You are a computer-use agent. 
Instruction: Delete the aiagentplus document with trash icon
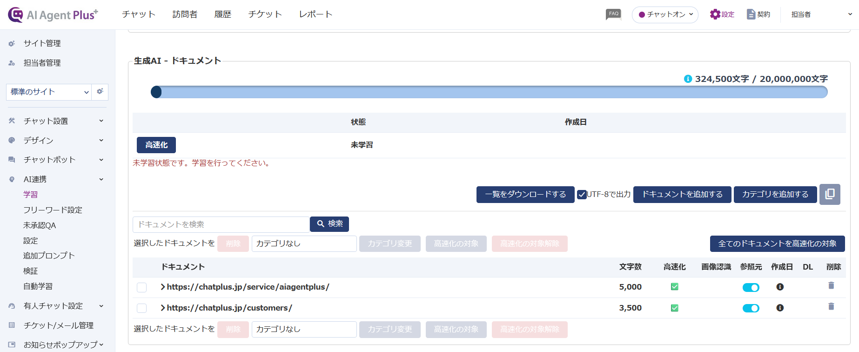coord(831,285)
